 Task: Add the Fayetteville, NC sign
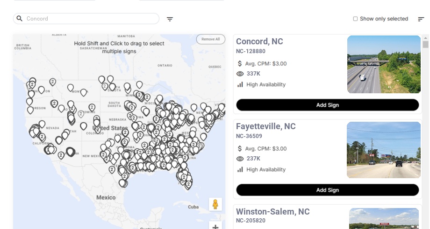coord(327,190)
